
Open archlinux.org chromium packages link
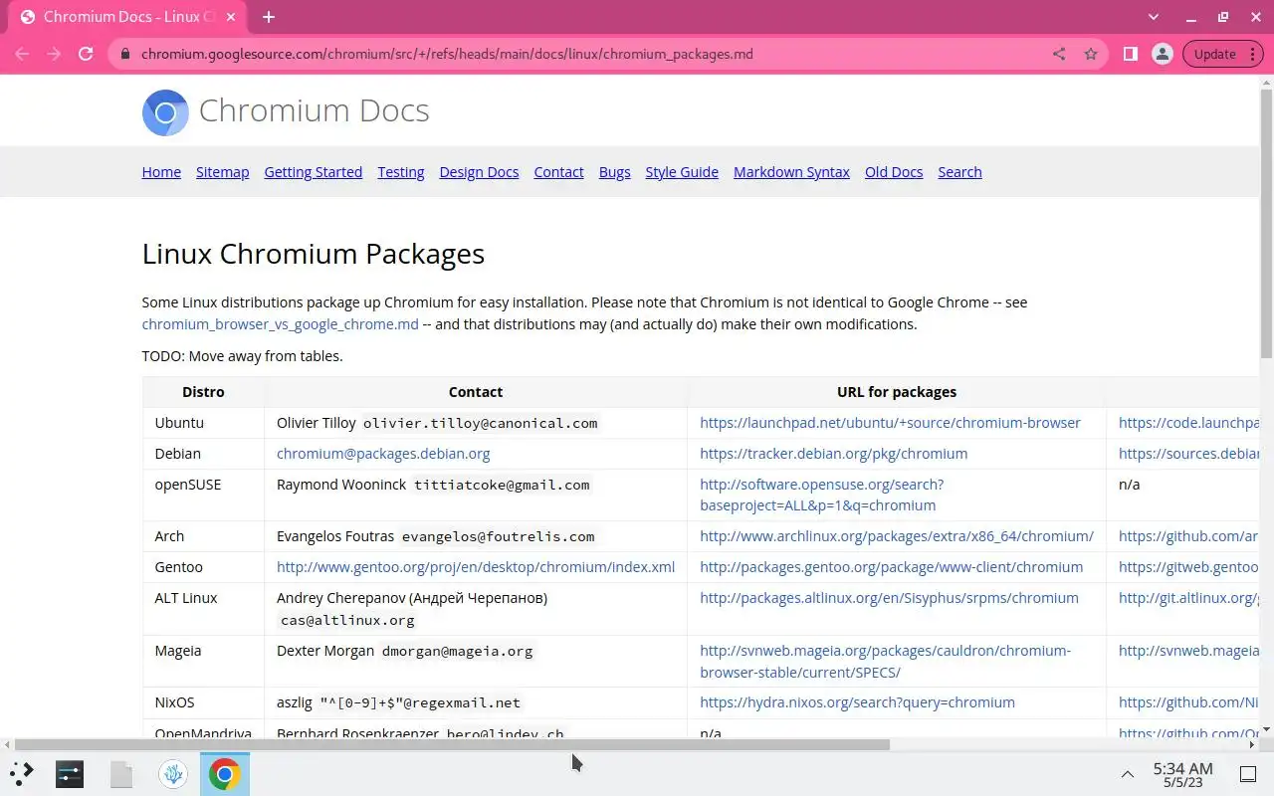click(896, 536)
